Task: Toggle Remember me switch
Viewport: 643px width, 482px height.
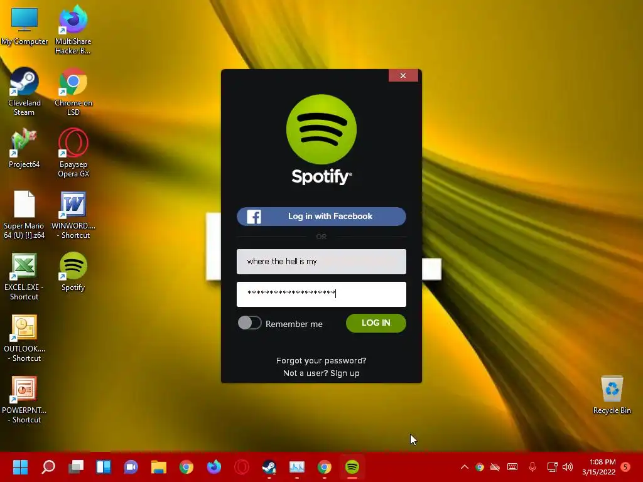Action: coord(249,323)
